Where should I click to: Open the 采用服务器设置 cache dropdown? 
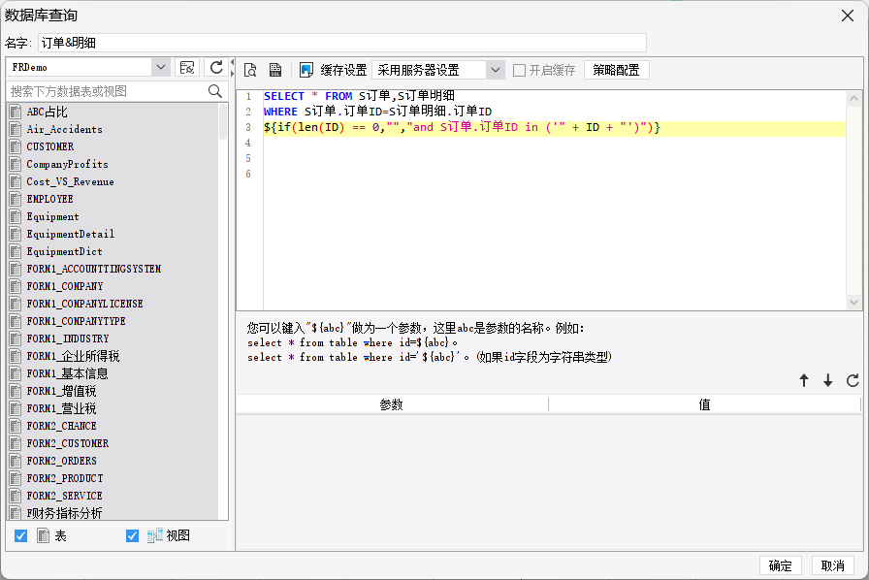pyautogui.click(x=495, y=71)
